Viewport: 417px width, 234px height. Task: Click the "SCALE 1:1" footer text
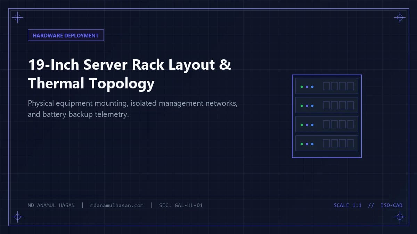(347, 205)
